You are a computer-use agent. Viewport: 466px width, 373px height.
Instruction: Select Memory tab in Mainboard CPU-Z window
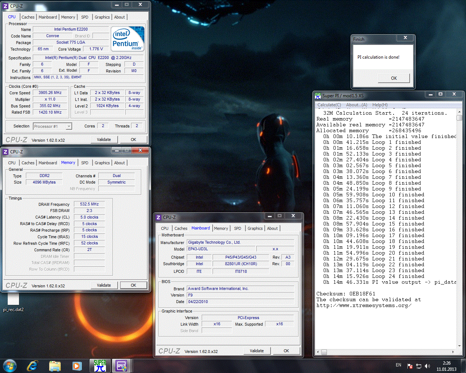coord(221,228)
